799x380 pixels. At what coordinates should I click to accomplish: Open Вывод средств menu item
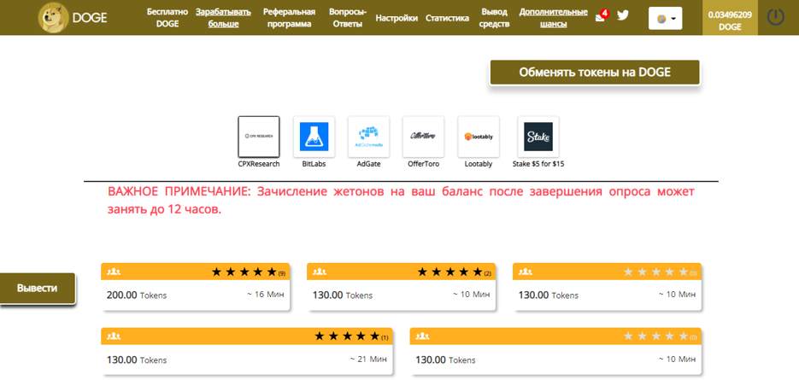pos(495,18)
